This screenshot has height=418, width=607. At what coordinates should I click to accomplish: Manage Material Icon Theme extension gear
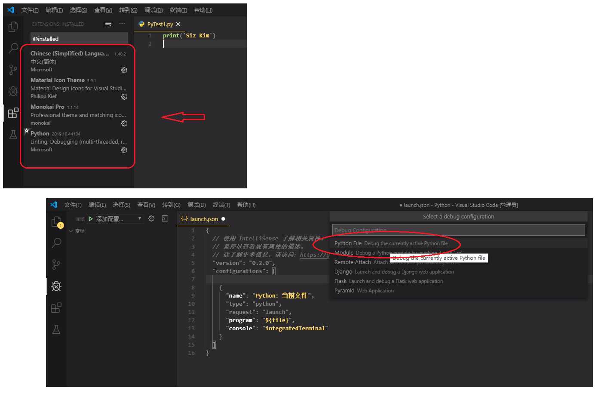click(x=124, y=97)
